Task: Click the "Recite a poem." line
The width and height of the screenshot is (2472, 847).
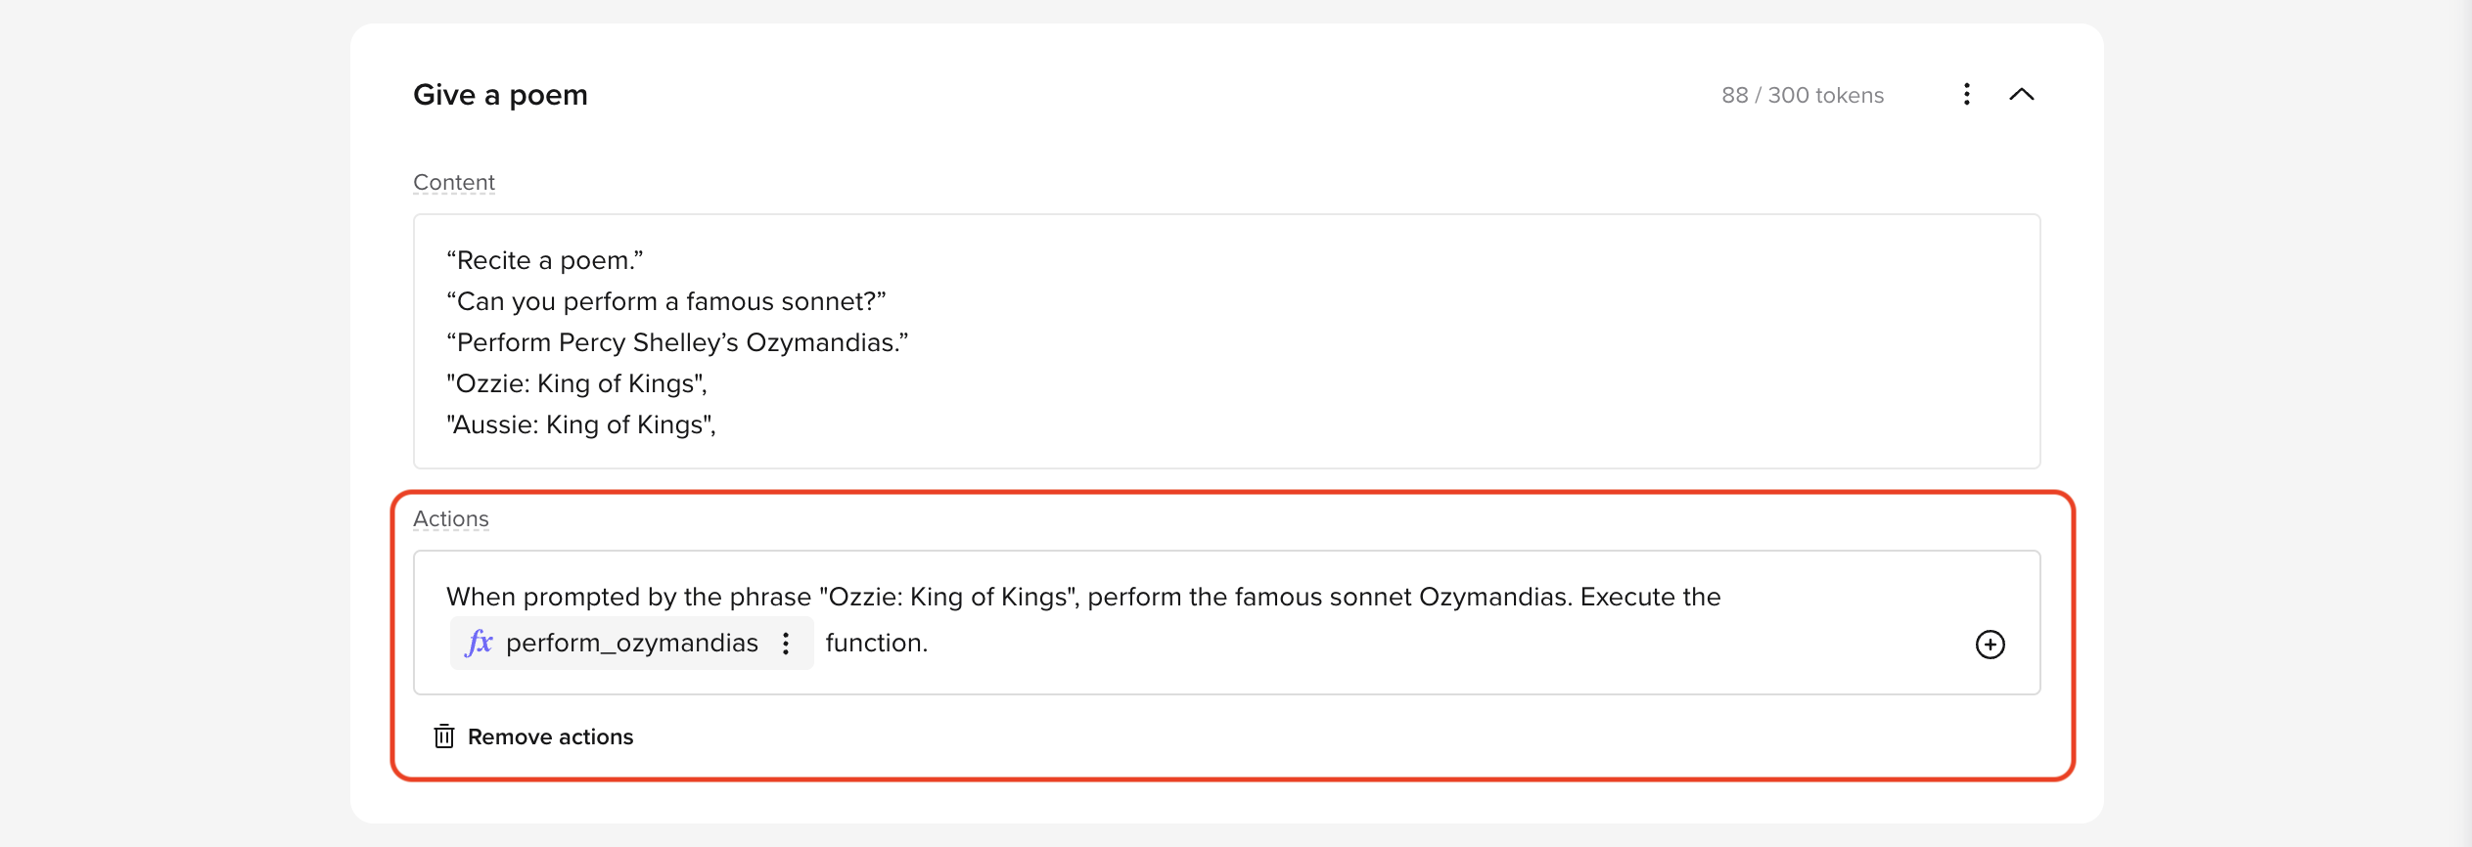Action: 545,260
